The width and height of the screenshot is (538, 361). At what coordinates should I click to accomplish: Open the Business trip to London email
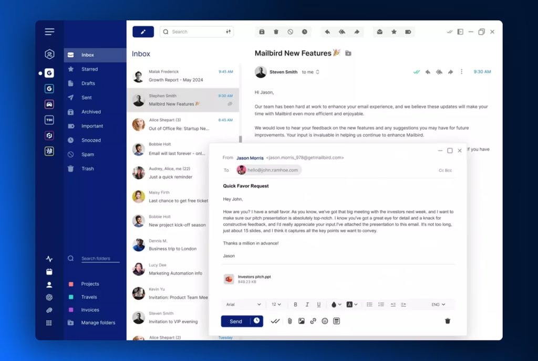(x=168, y=245)
